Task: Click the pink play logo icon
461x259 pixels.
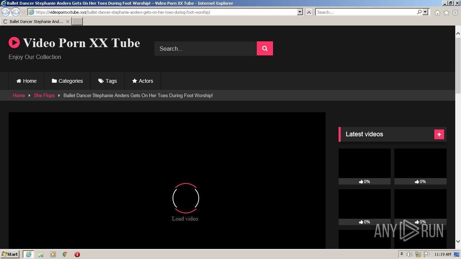Action: (x=14, y=43)
